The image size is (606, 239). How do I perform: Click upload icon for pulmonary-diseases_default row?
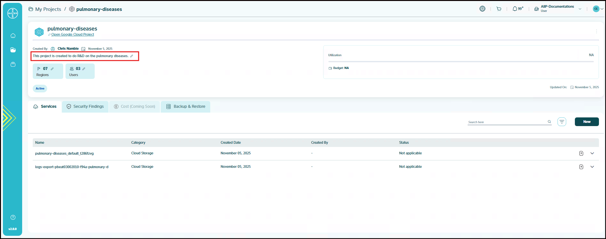pyautogui.click(x=581, y=153)
